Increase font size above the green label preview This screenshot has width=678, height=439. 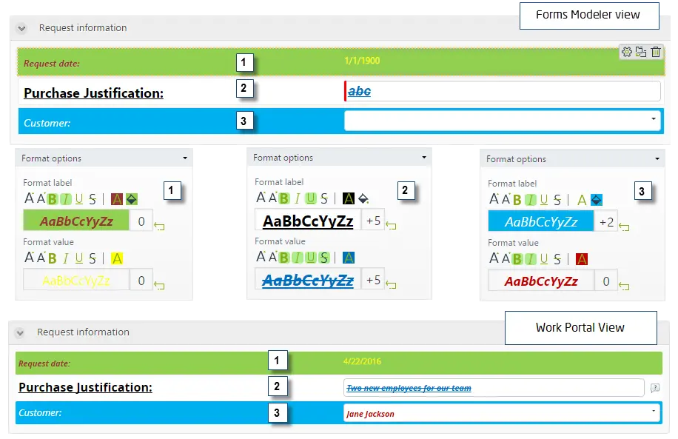tap(29, 198)
